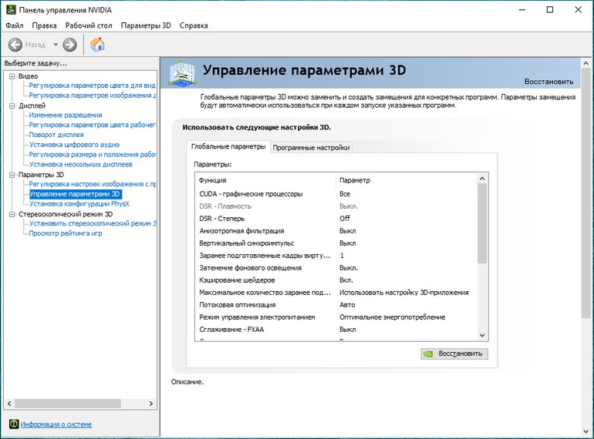Click the main pane scroll-up arrow
This screenshot has height=439, width=594.
coord(586,63)
